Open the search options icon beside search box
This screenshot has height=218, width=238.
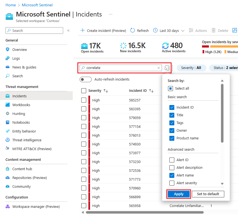tap(167, 68)
